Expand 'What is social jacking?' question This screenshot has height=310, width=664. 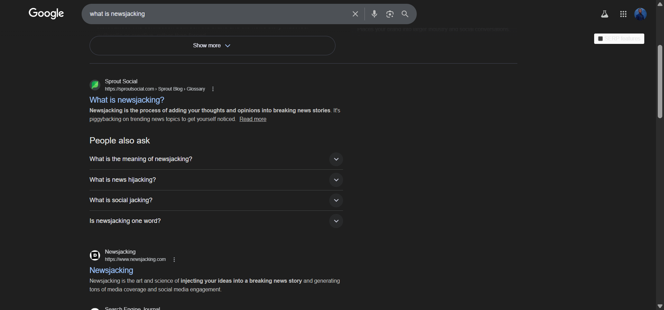(216, 200)
